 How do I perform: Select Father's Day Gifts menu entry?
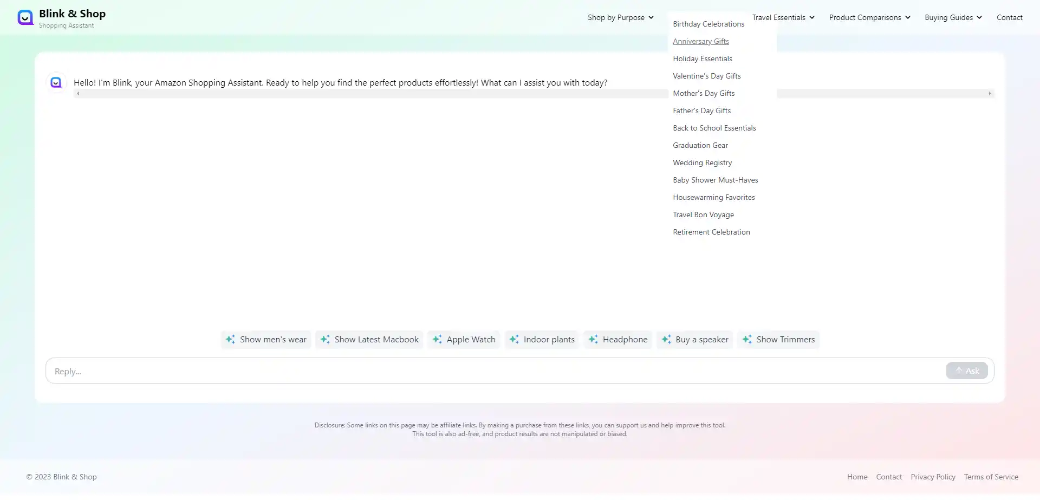[x=702, y=111]
